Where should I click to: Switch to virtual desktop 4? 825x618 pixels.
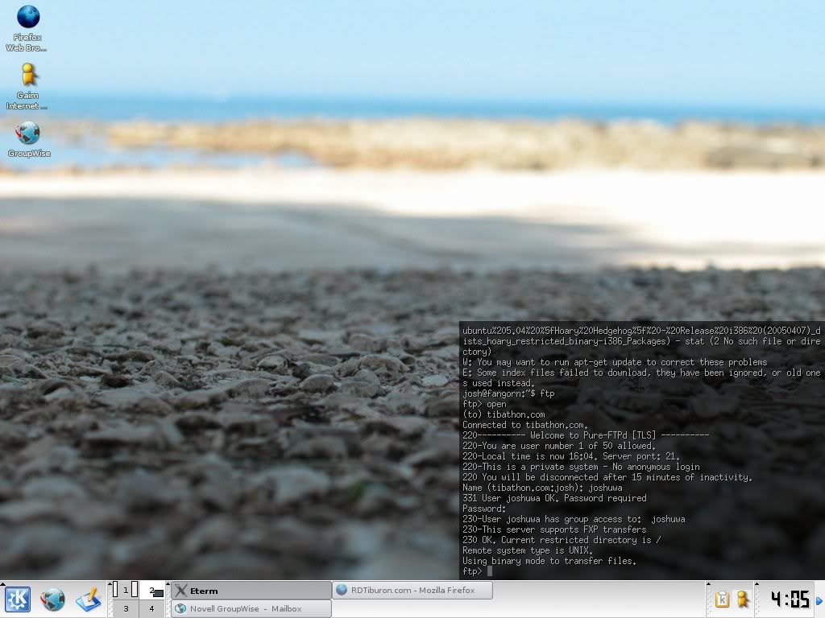pyautogui.click(x=152, y=608)
